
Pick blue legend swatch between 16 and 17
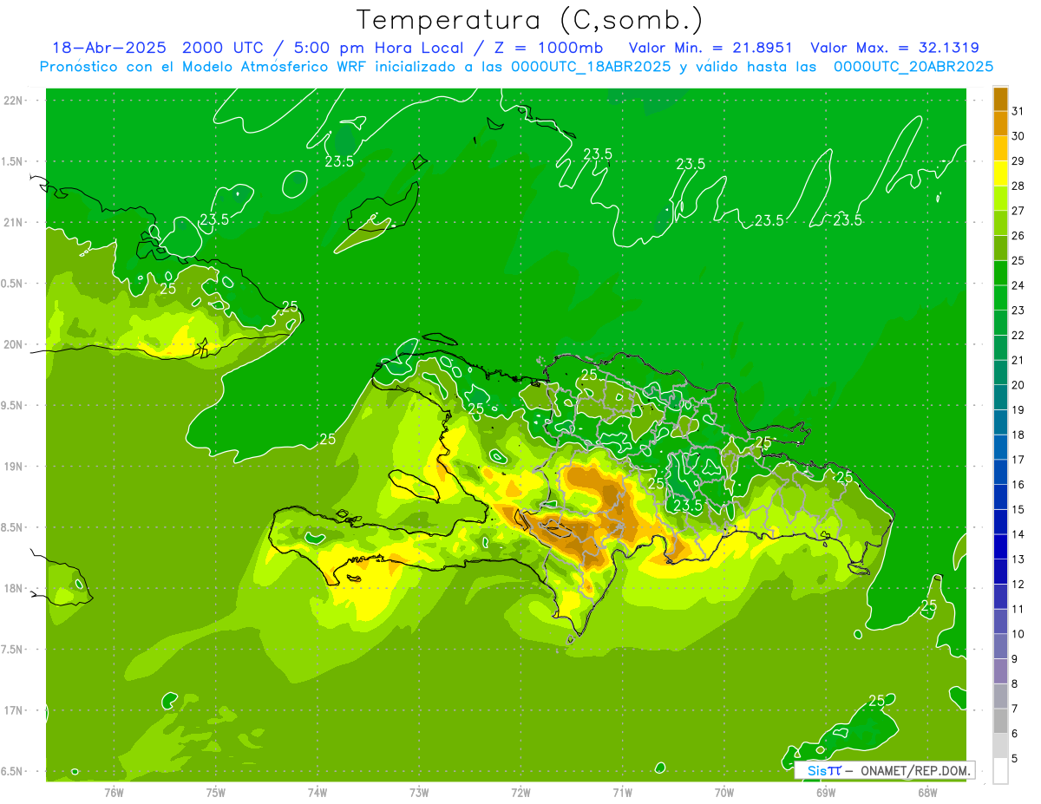(x=1000, y=472)
